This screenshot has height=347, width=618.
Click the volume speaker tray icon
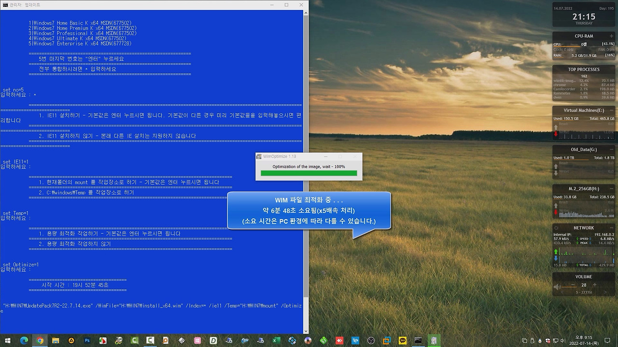pos(562,341)
